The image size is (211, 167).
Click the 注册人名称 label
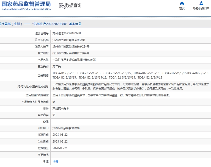tap(42, 40)
